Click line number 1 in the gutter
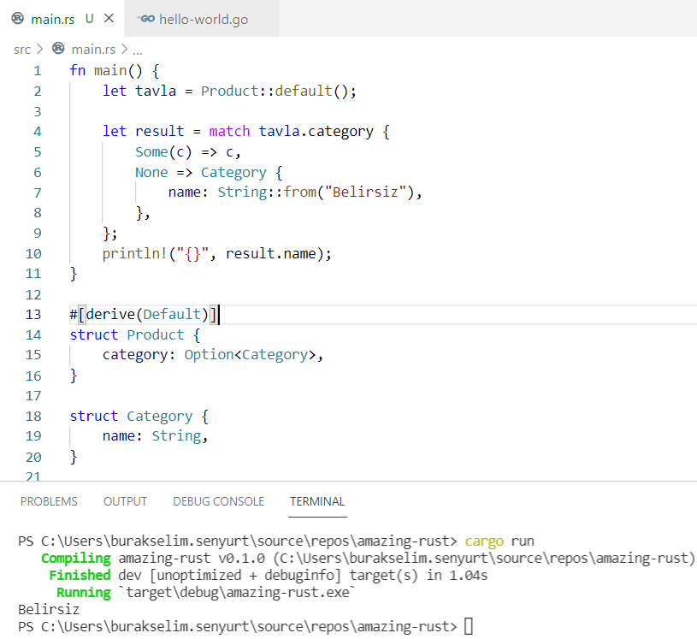 (x=37, y=71)
